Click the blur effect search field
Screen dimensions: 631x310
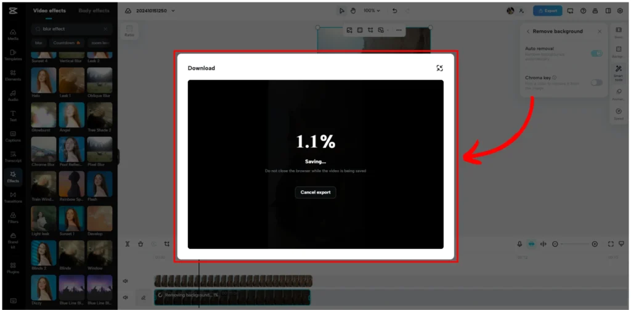[71, 29]
